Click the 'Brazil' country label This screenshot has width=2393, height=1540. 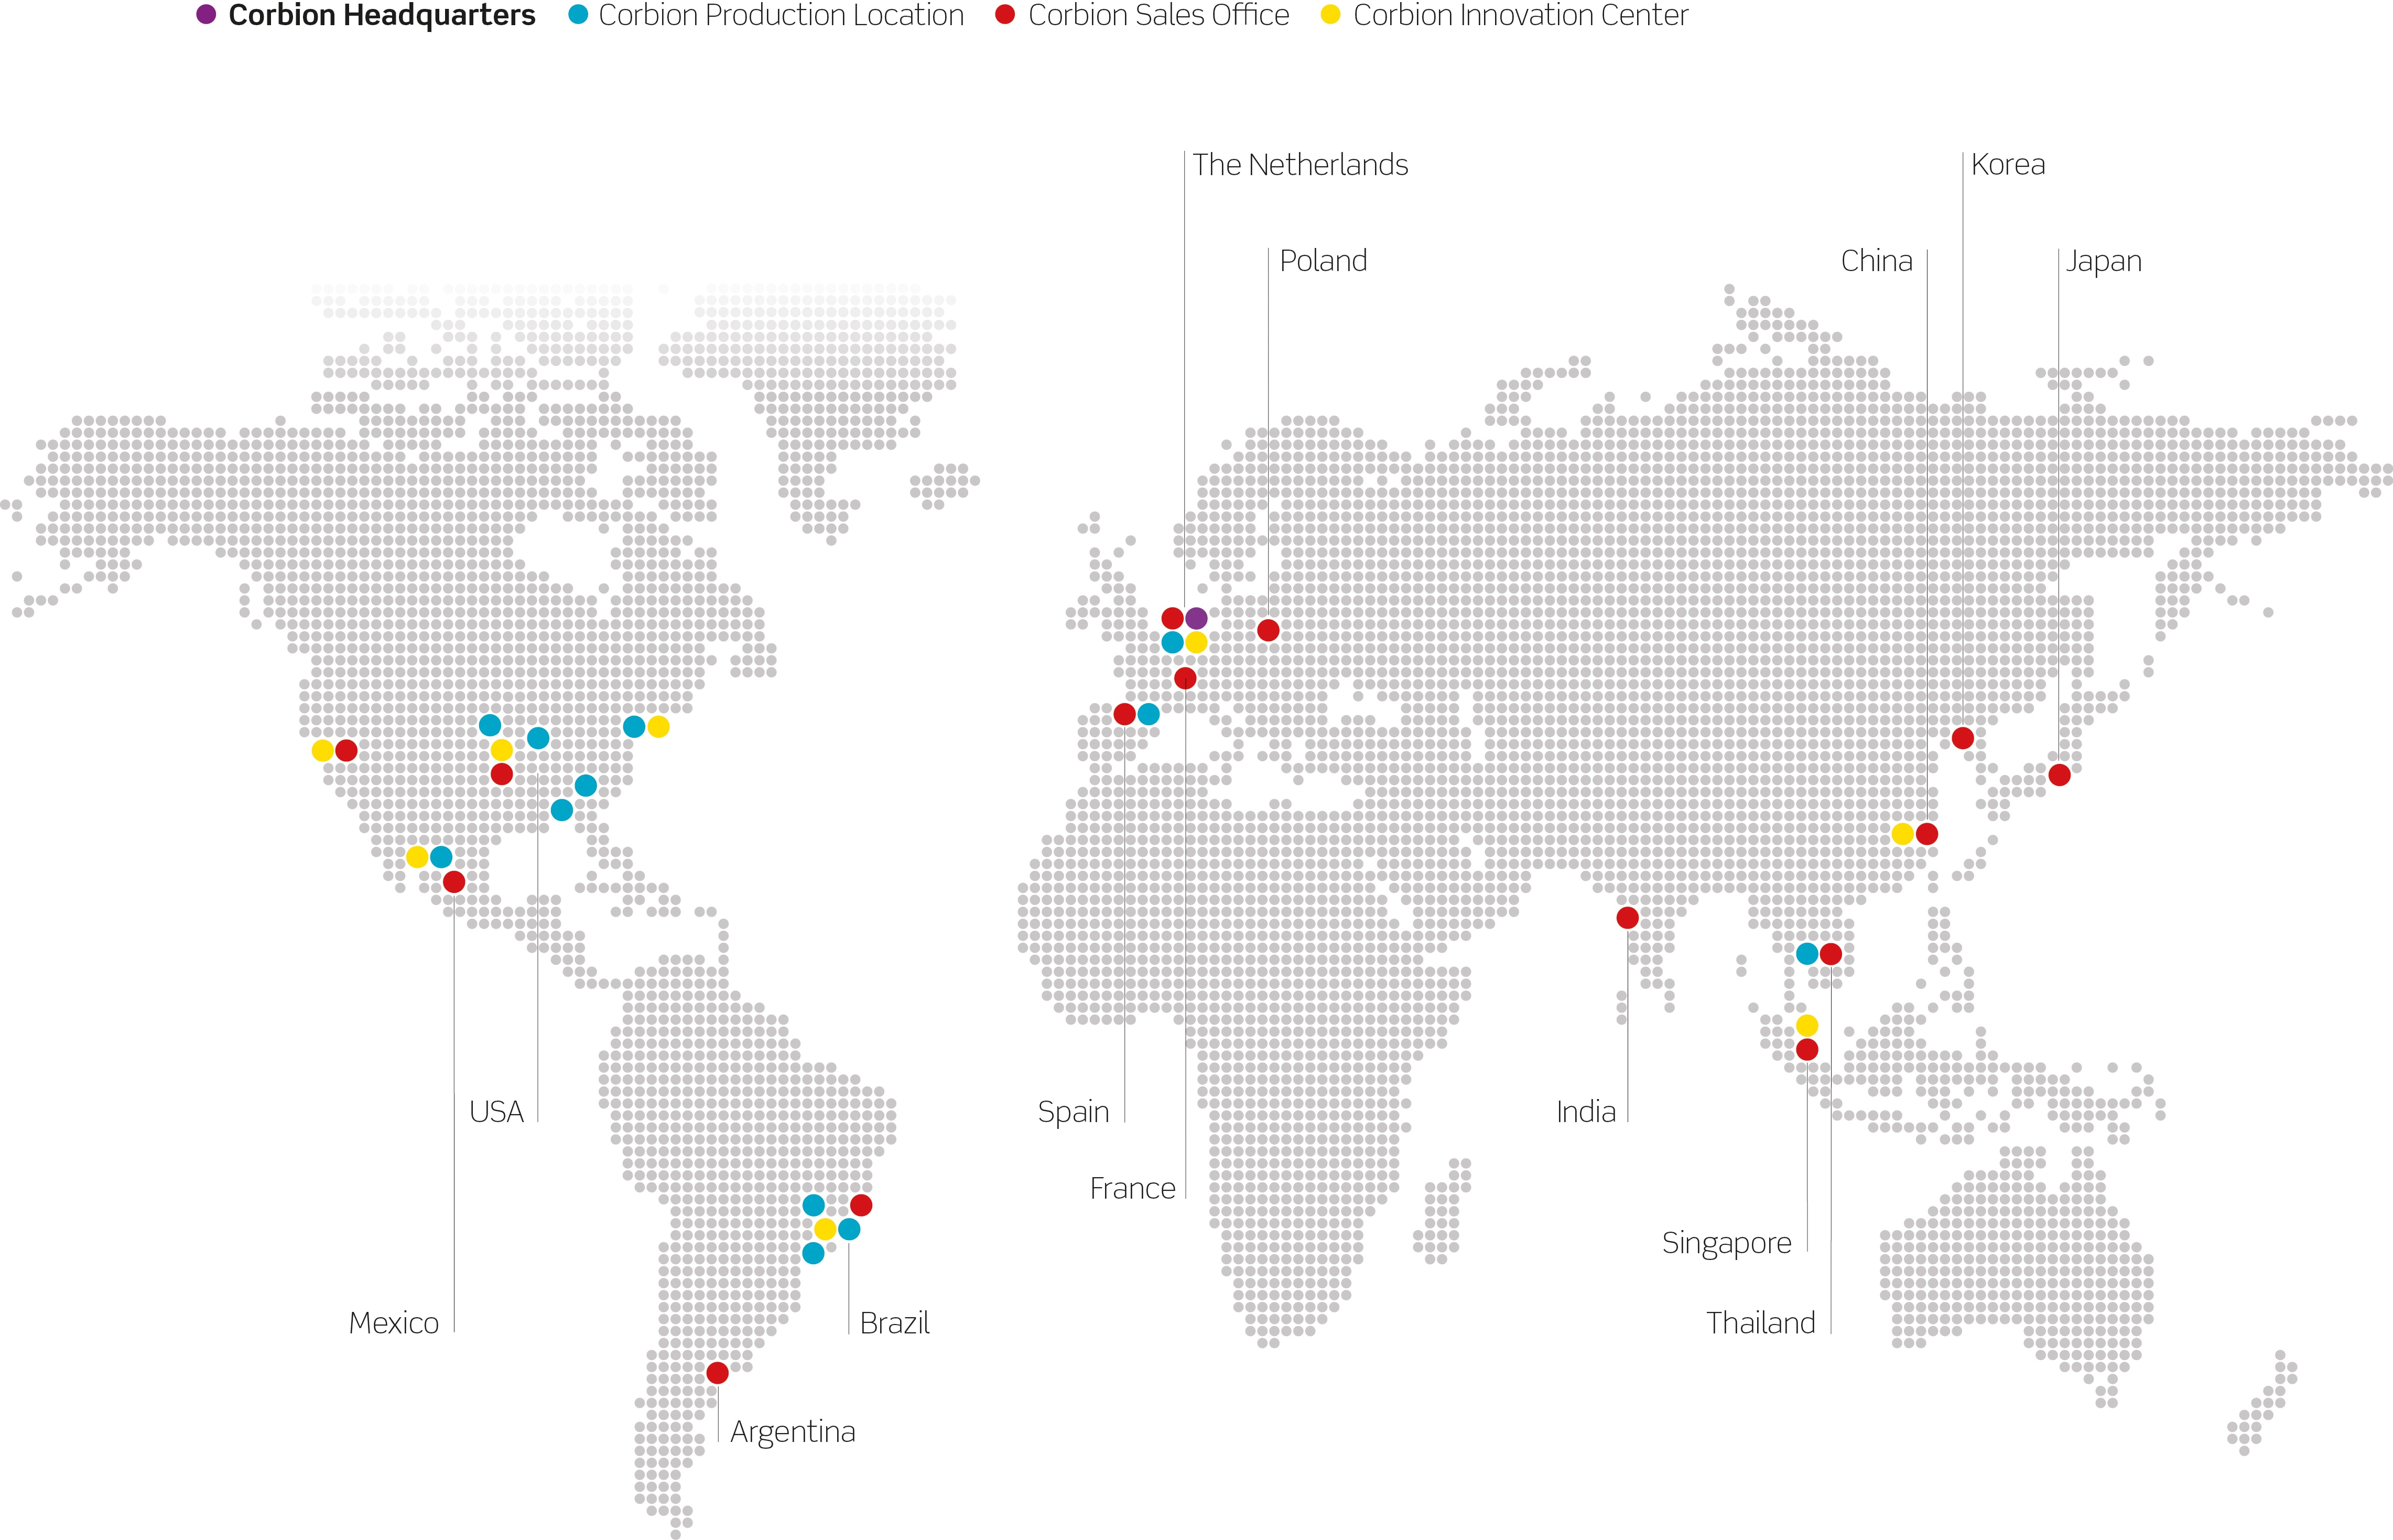pos(895,1323)
